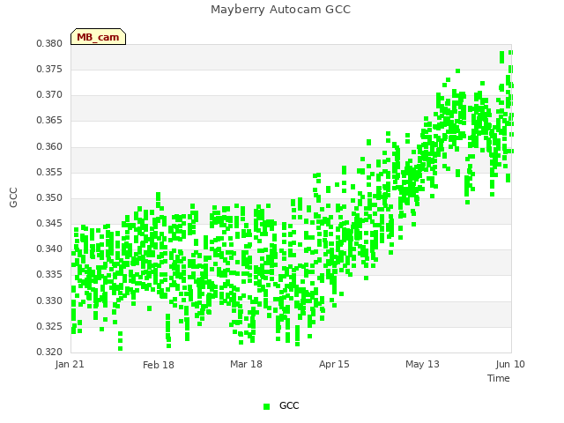The width and height of the screenshot is (564, 423).
Task: Click the 0.340 y-axis value
Action: tap(49, 249)
